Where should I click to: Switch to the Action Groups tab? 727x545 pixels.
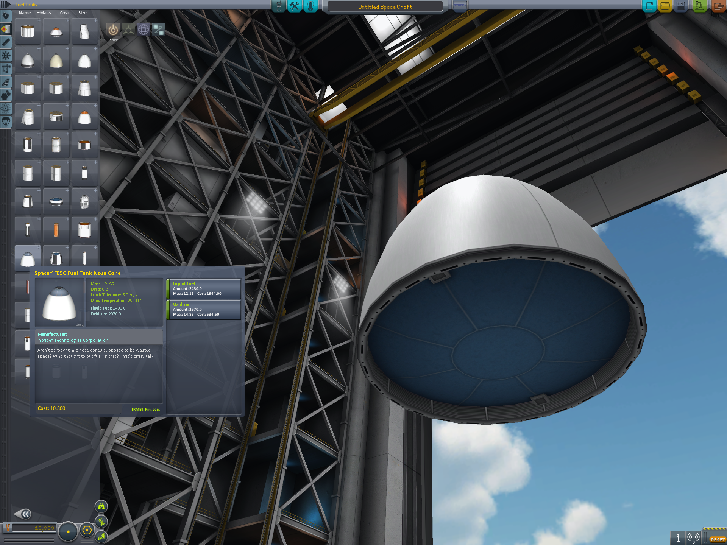tap(294, 6)
